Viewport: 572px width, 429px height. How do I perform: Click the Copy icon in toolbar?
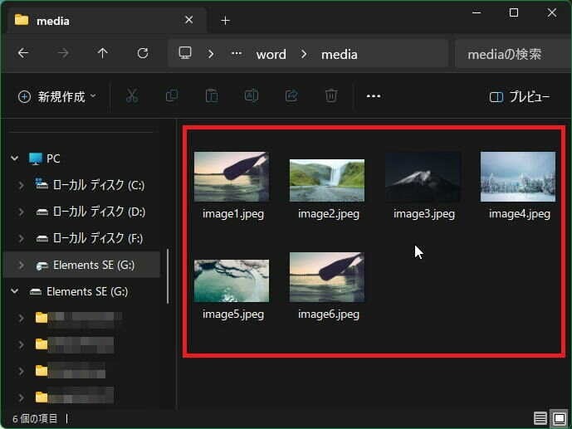point(172,96)
